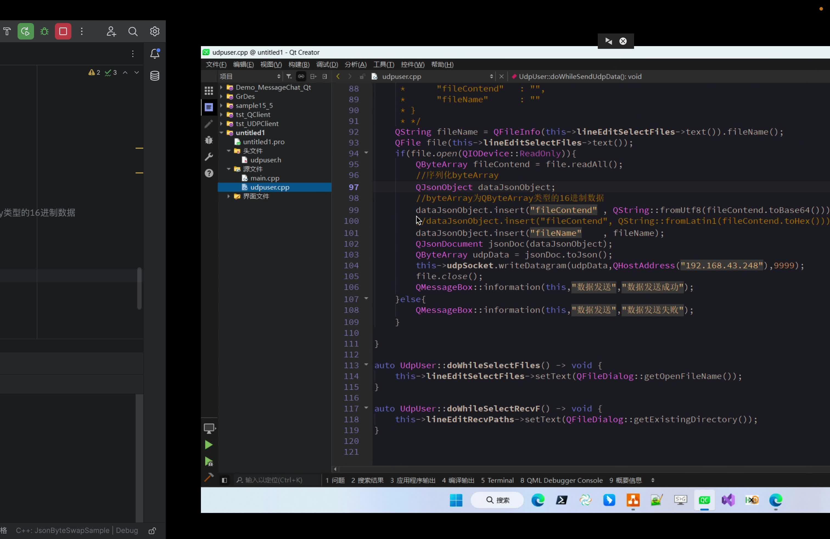
Task: Open the 5 Terminal pane
Action: tap(497, 481)
